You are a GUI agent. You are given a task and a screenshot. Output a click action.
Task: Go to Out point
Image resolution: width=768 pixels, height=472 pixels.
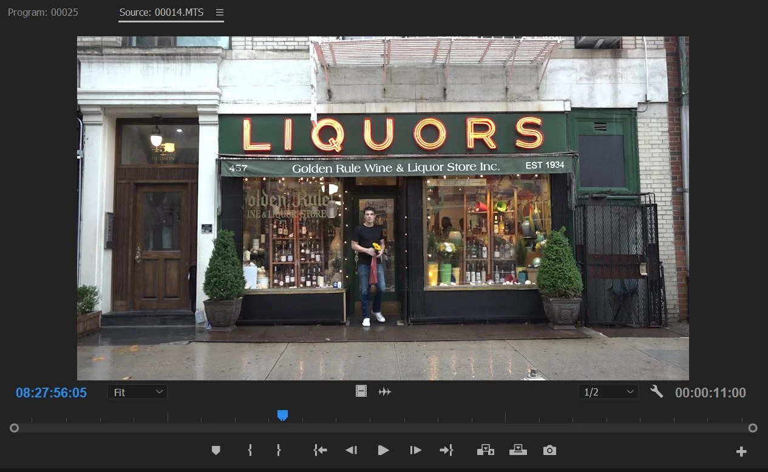(446, 450)
